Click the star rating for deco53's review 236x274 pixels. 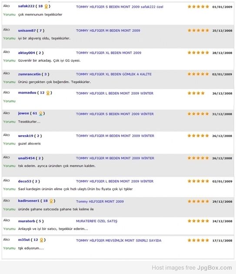(198, 181)
